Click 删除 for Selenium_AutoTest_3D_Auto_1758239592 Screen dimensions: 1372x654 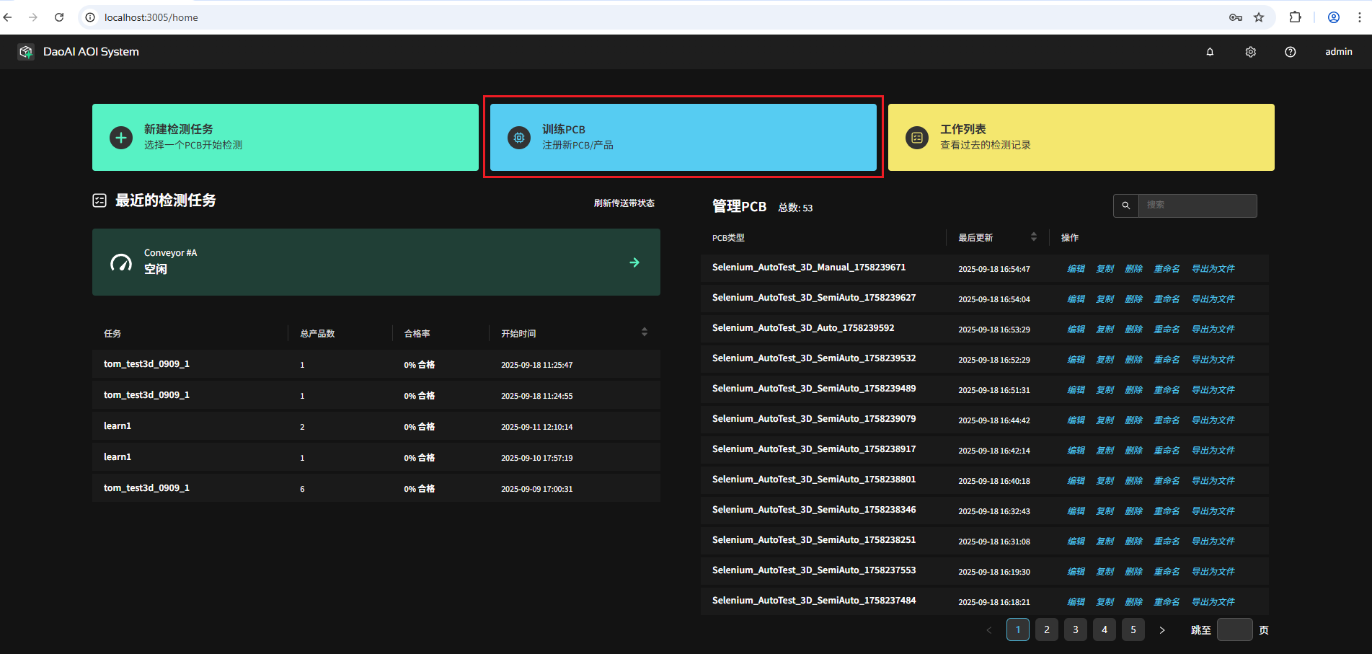pyautogui.click(x=1133, y=330)
